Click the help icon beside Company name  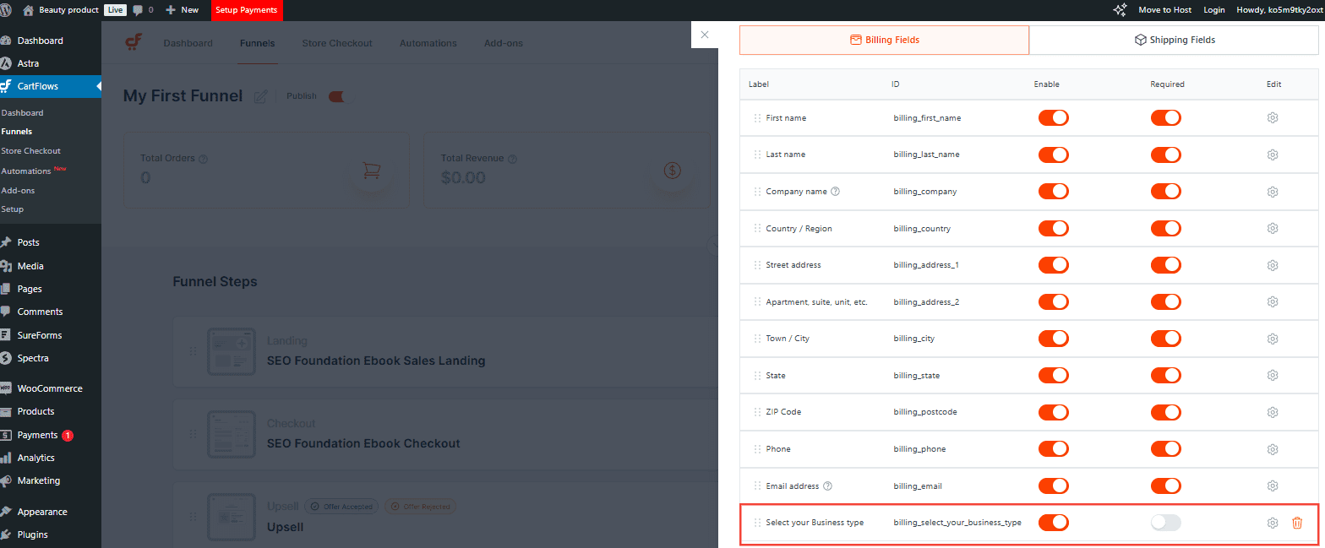(x=836, y=192)
